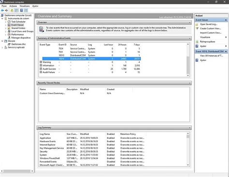This screenshot has width=229, height=177.
Task: Click View All Instances of T... action
Action: coord(212,56)
